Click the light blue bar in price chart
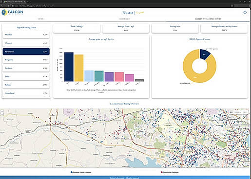 point(89,76)
